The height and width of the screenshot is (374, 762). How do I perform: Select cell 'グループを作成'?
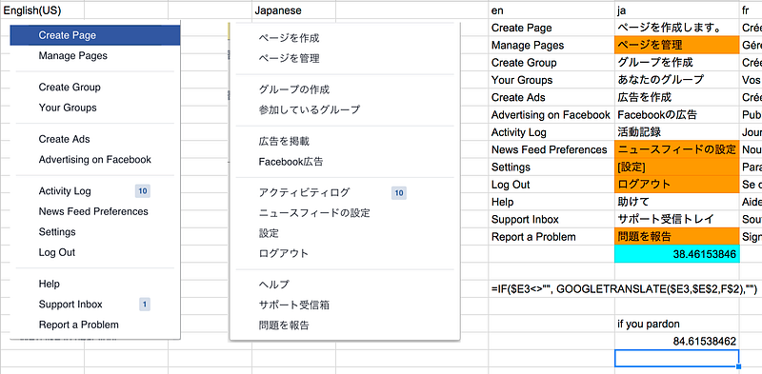(x=677, y=63)
